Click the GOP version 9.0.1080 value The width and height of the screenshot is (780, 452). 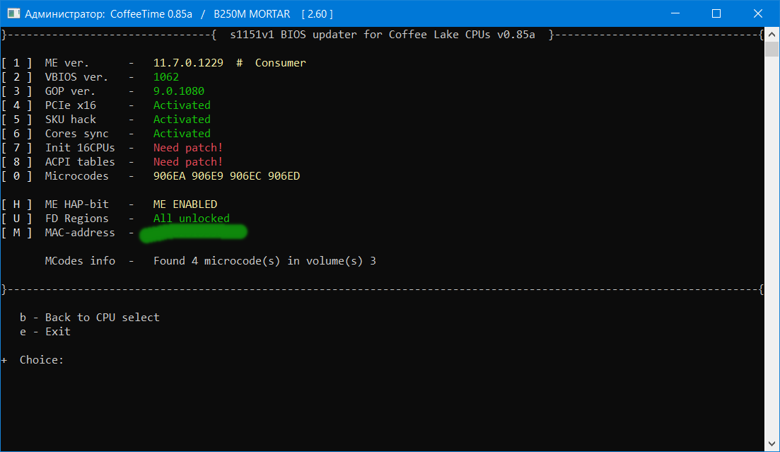coord(179,91)
